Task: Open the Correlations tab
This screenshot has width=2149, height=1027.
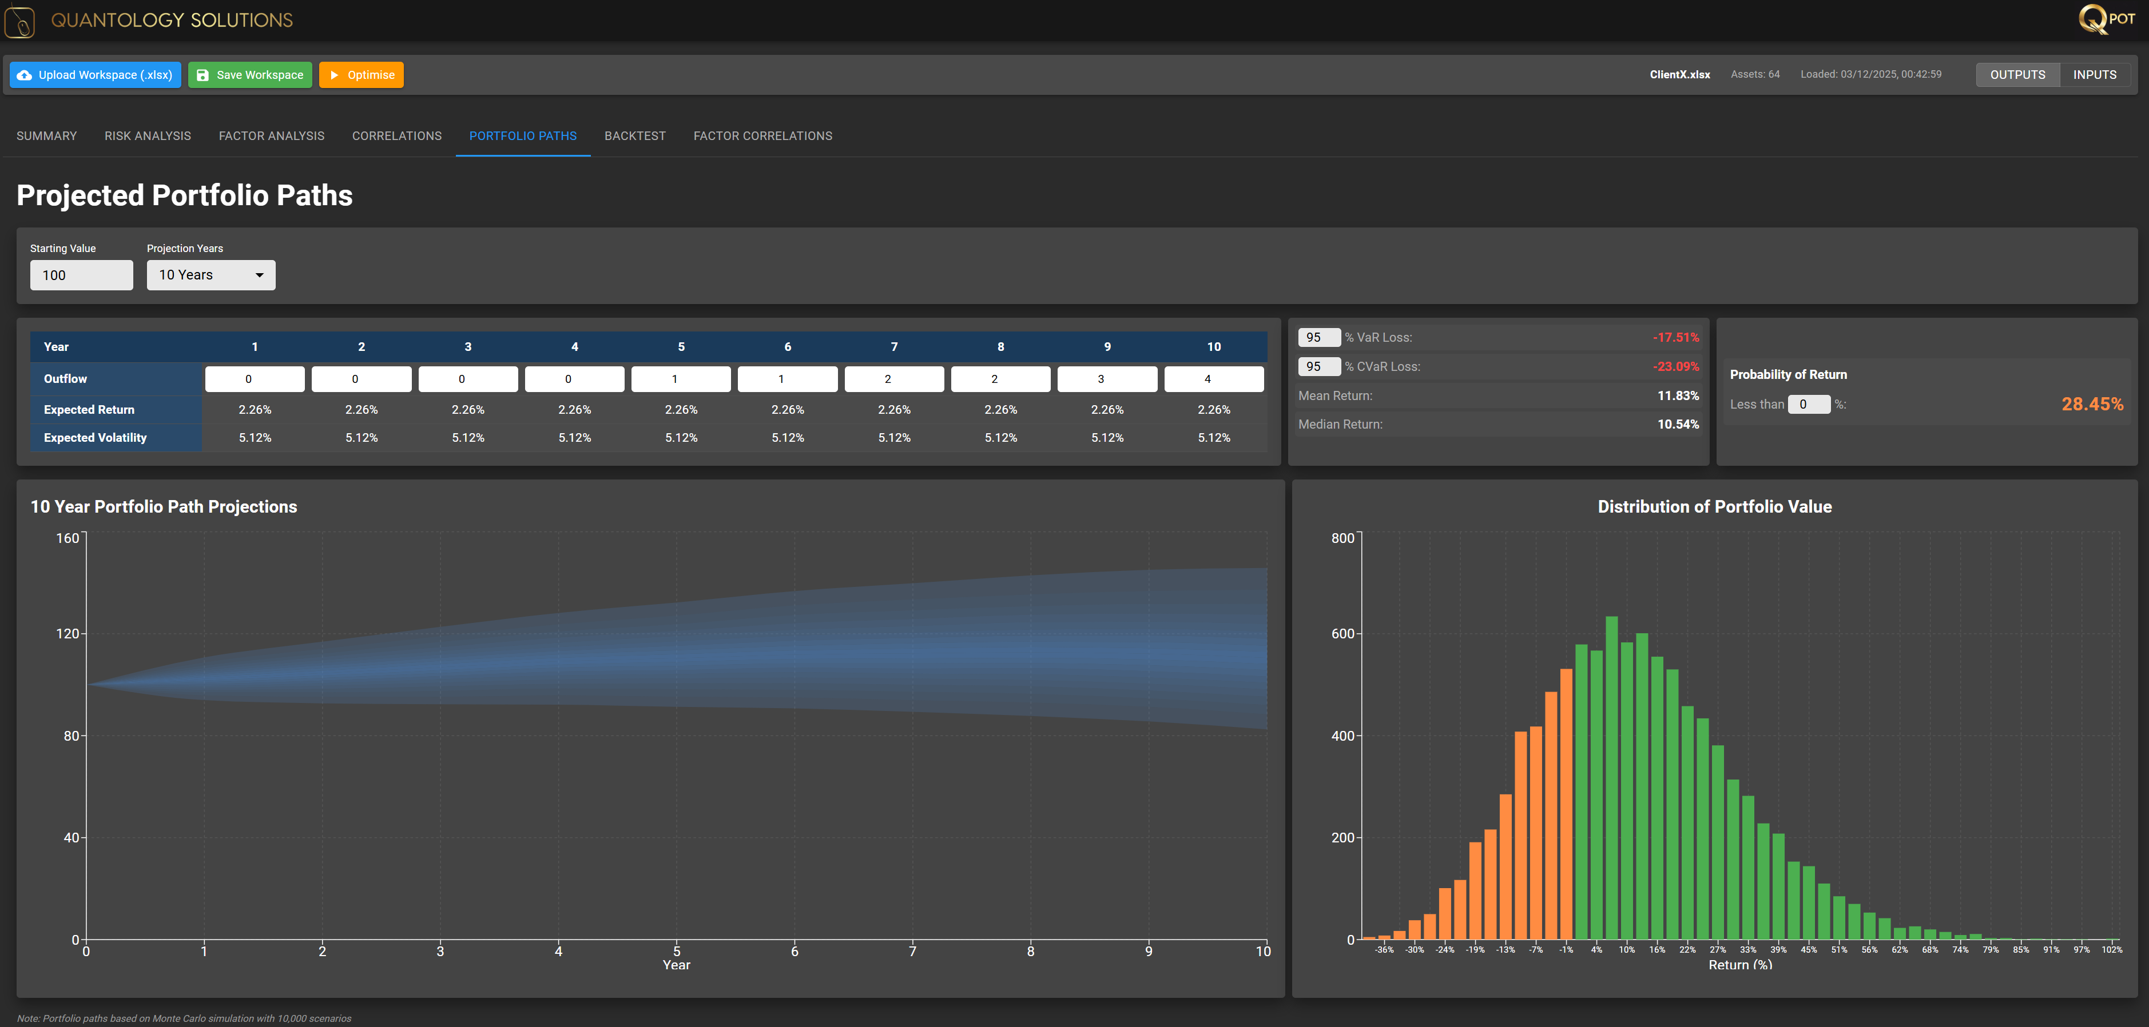Action: [x=397, y=136]
